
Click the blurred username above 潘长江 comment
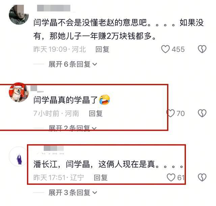pos(54,149)
